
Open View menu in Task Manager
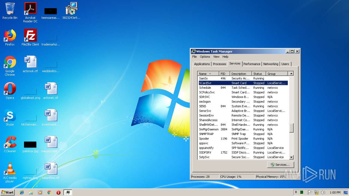(x=216, y=57)
